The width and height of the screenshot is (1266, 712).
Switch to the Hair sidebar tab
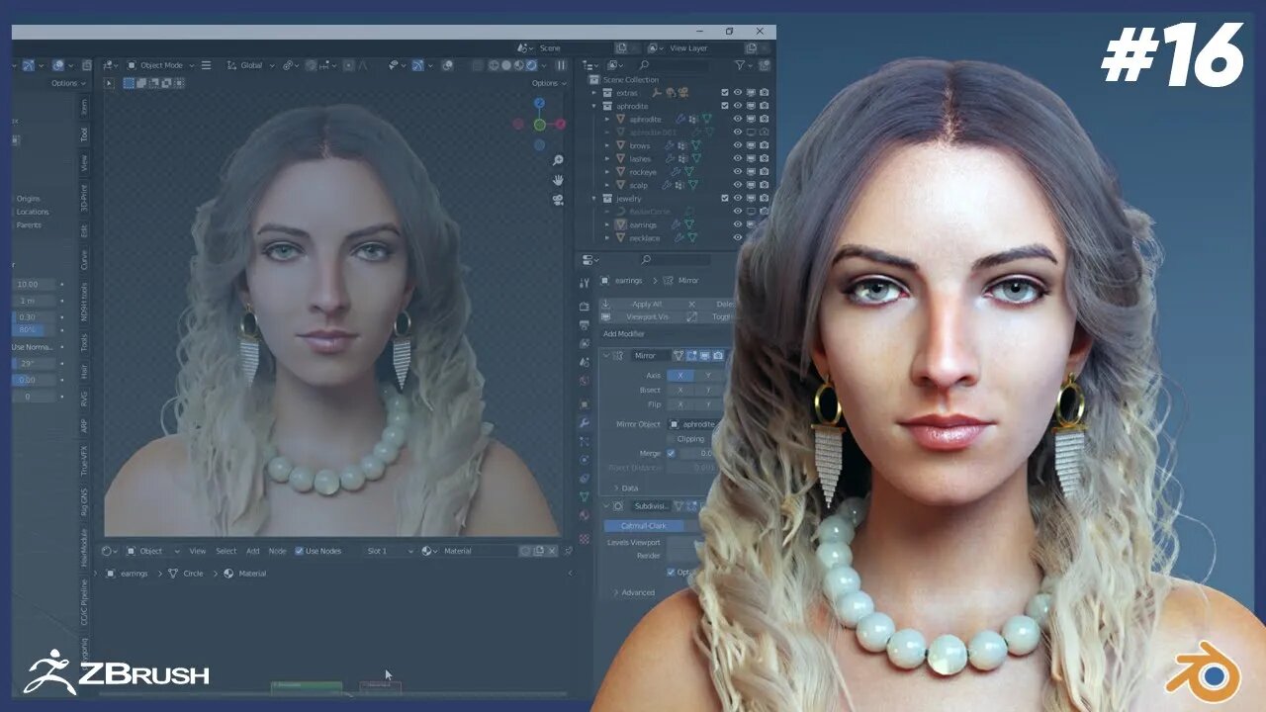84,372
